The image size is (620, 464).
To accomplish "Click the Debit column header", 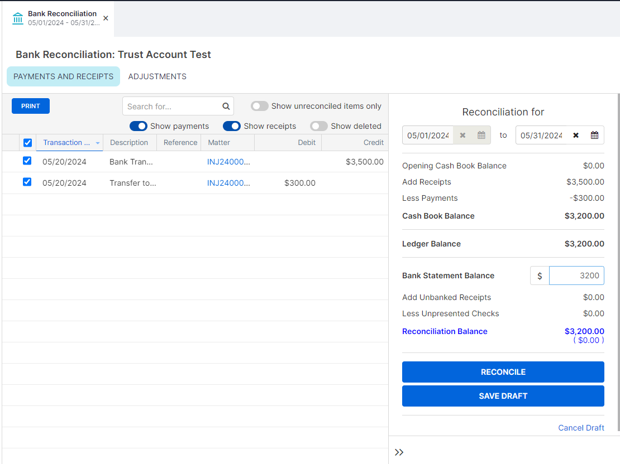I will [x=288, y=143].
